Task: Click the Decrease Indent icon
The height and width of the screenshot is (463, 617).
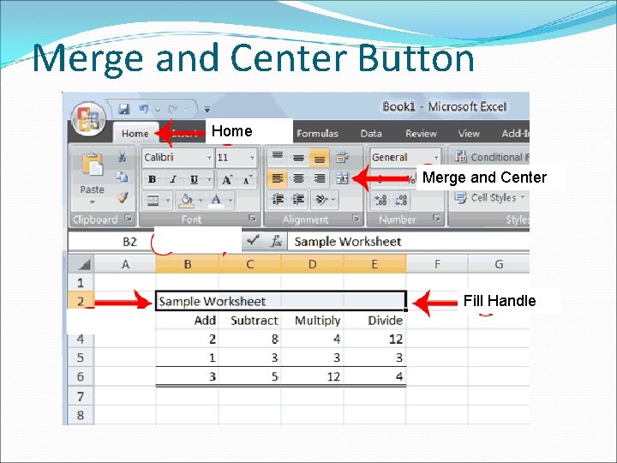Action: click(x=278, y=200)
